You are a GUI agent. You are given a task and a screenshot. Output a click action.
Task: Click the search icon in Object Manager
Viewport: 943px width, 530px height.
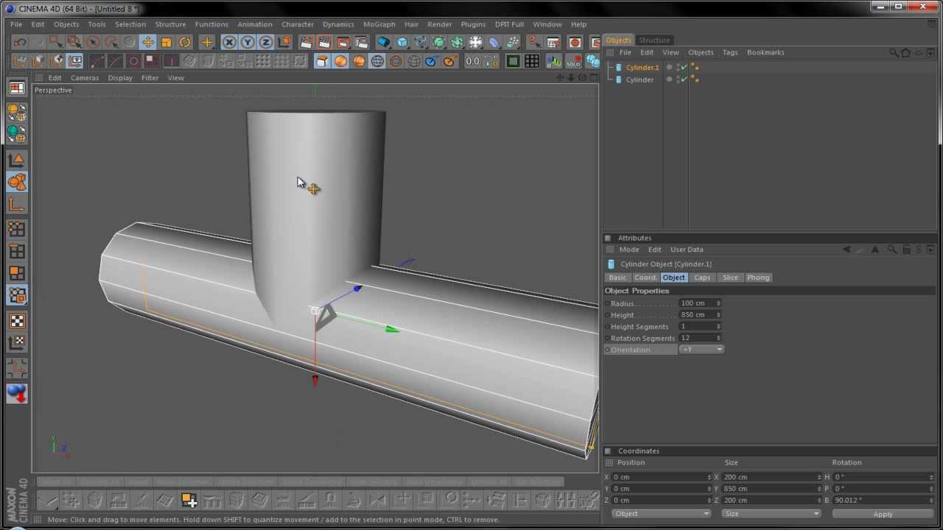click(894, 52)
